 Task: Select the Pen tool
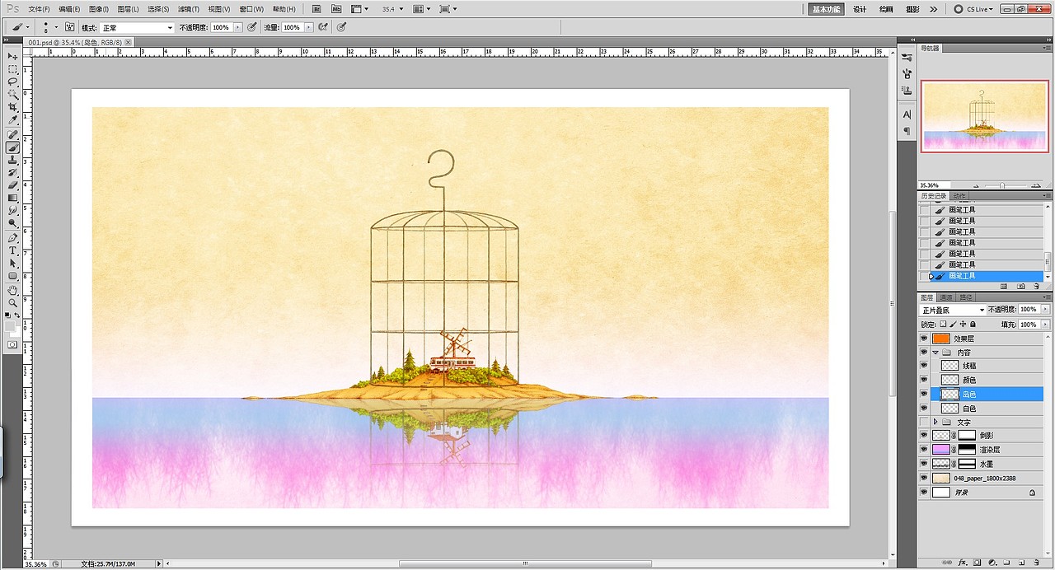pos(13,237)
